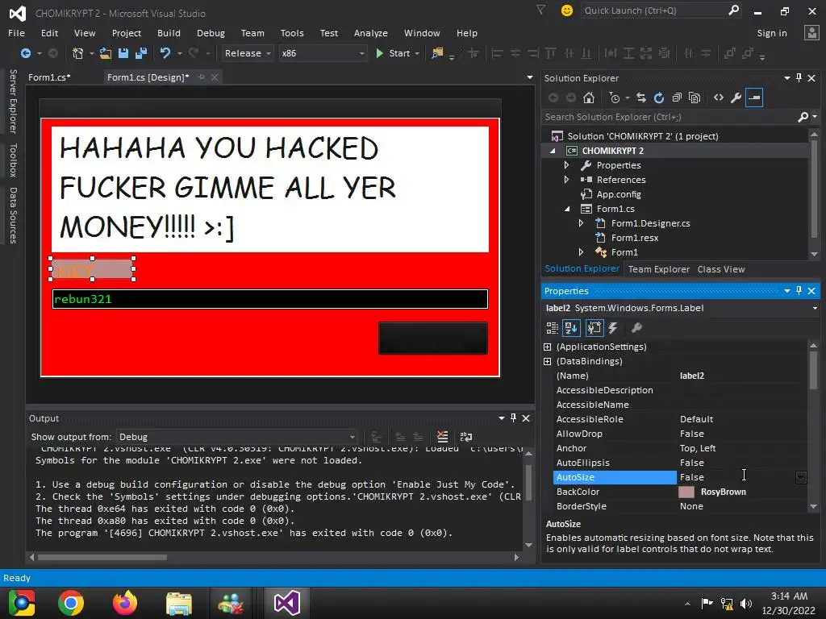Click the Solution Explorer Home icon

pyautogui.click(x=589, y=98)
